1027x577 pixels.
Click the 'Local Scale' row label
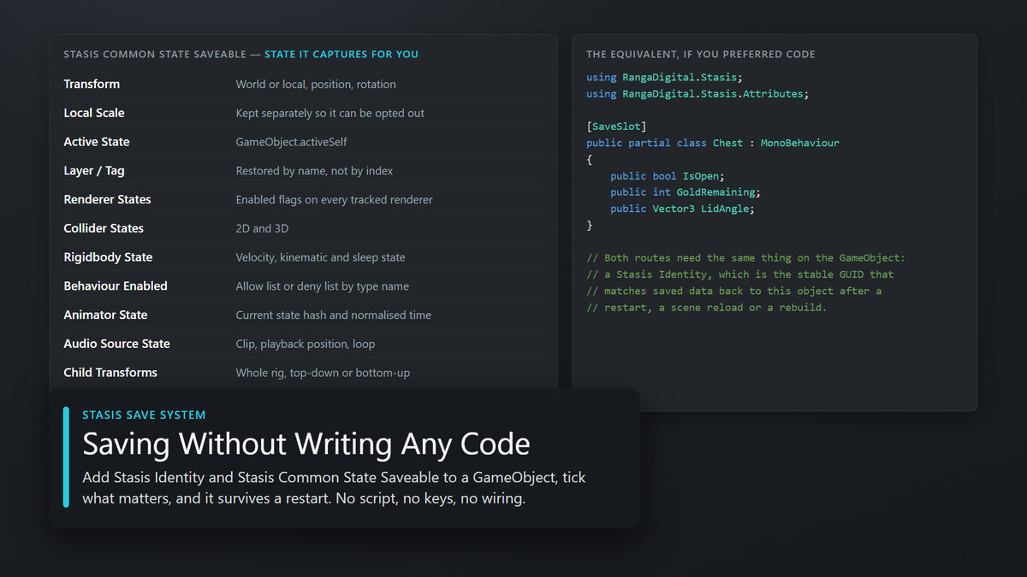[x=94, y=113]
